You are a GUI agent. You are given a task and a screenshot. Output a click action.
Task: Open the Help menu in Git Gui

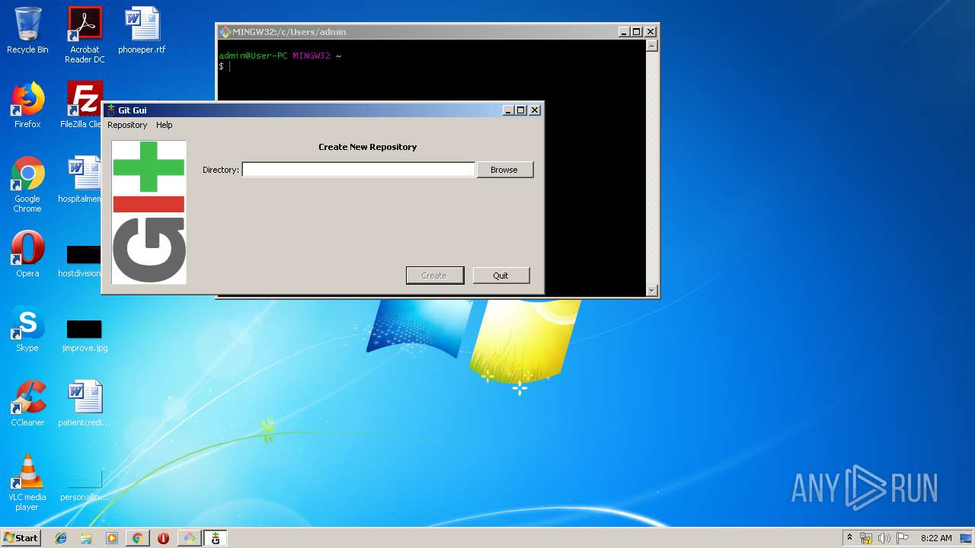165,125
